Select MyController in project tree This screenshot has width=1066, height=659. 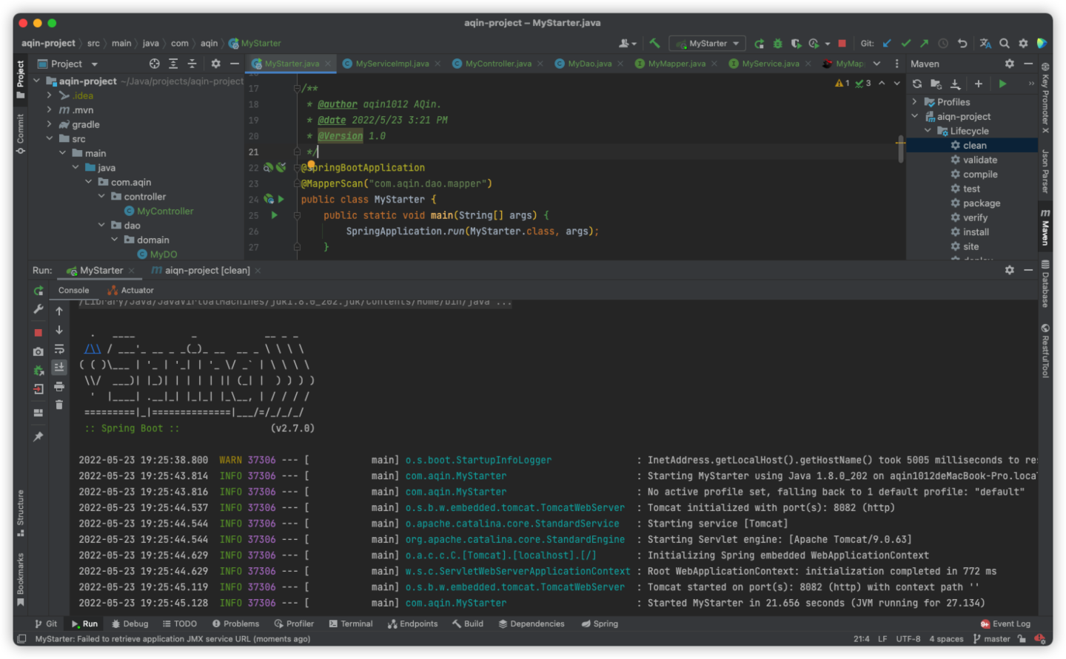(x=165, y=211)
